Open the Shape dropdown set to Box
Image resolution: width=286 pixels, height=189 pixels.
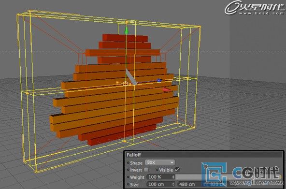pos(160,162)
